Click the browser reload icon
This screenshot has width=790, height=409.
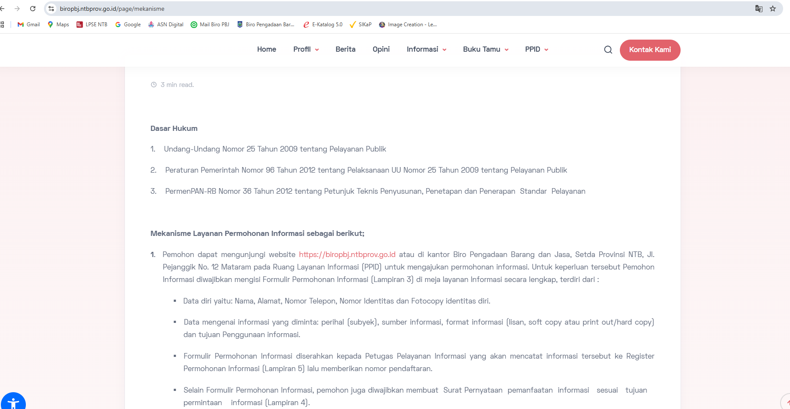point(33,9)
